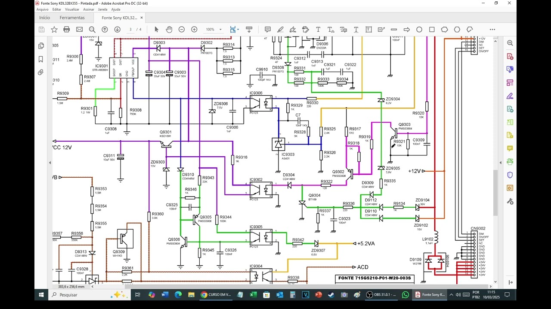The height and width of the screenshot is (309, 551).
Task: Send the file by email envelope icon
Action: point(79,30)
